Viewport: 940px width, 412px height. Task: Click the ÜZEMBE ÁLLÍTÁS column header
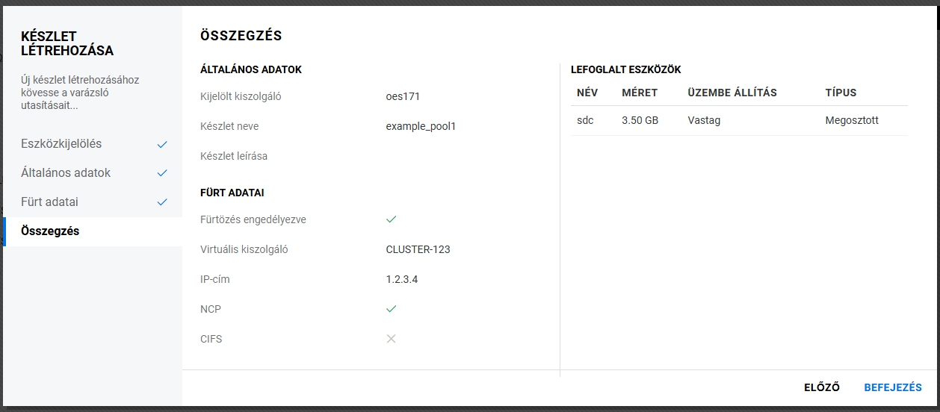point(732,93)
